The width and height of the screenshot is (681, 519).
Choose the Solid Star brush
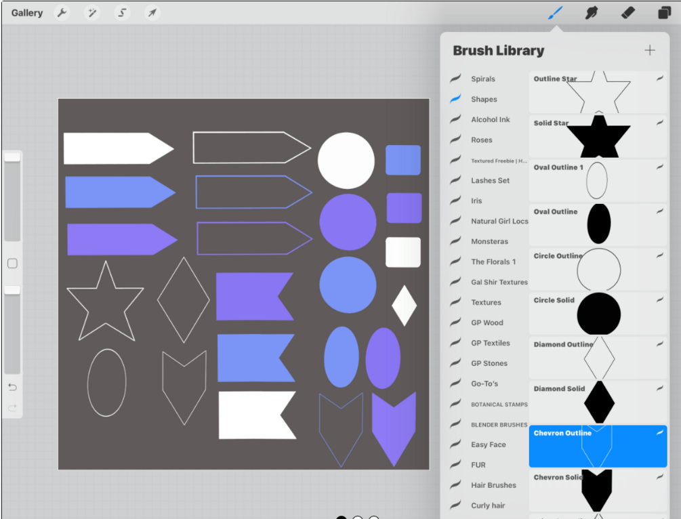click(598, 136)
